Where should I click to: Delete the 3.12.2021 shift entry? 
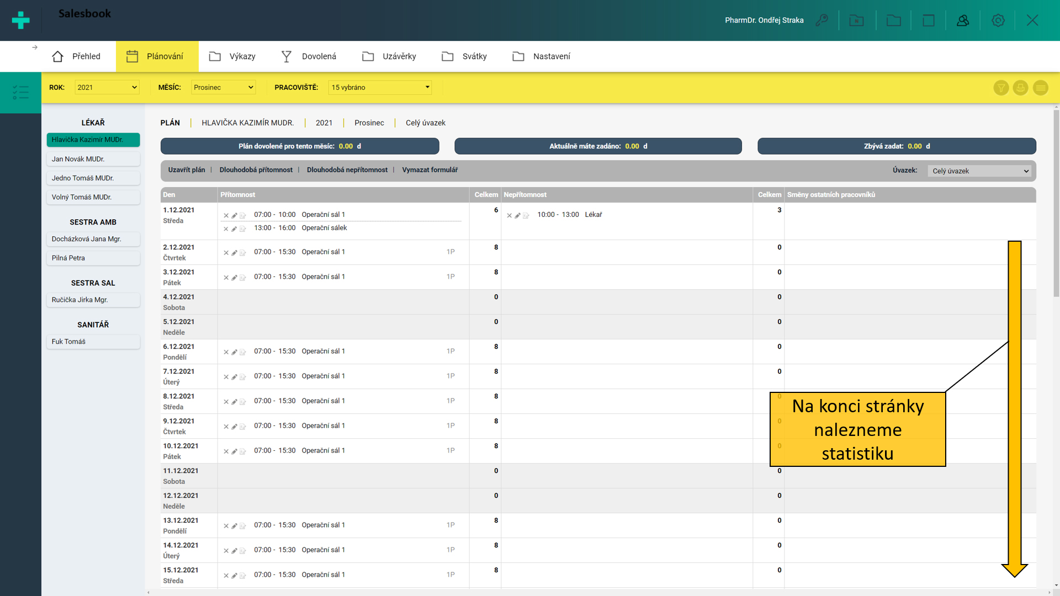click(x=226, y=278)
